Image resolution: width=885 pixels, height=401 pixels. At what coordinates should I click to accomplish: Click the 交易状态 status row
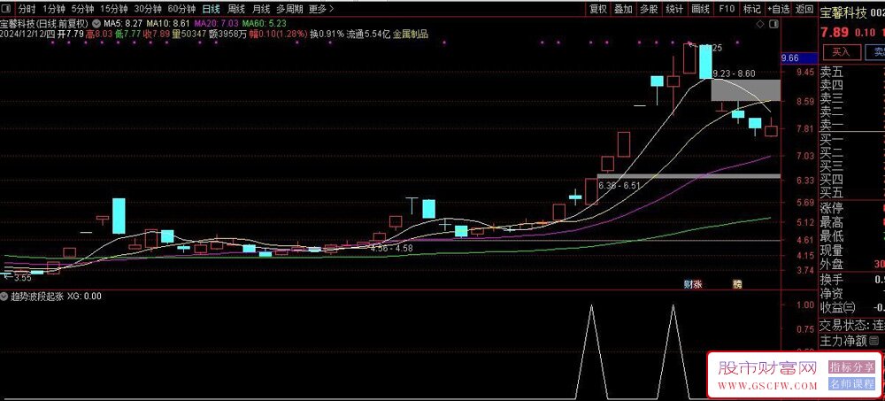852,326
